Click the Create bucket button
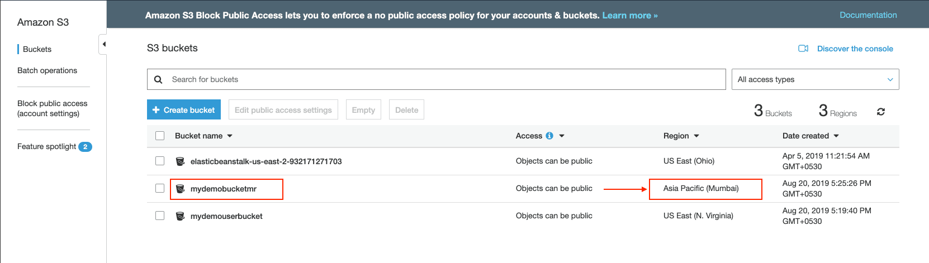Image resolution: width=929 pixels, height=263 pixels. (184, 109)
